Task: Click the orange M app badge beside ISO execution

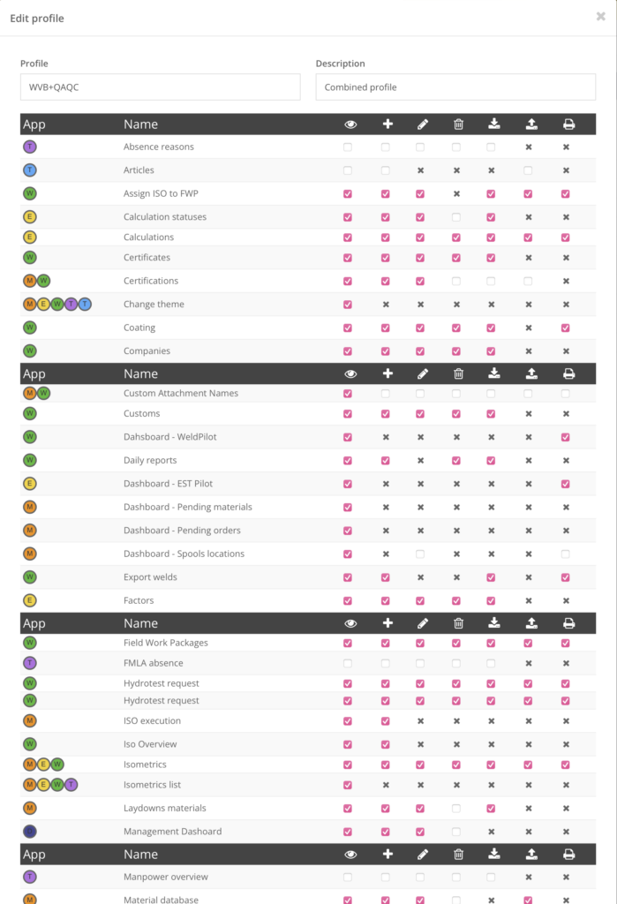Action: point(30,721)
